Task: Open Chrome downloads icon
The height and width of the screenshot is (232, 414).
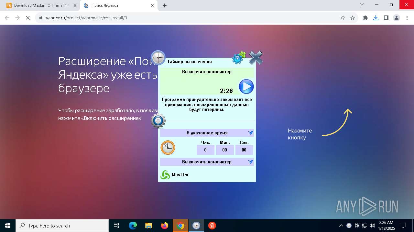Action: 376,18
